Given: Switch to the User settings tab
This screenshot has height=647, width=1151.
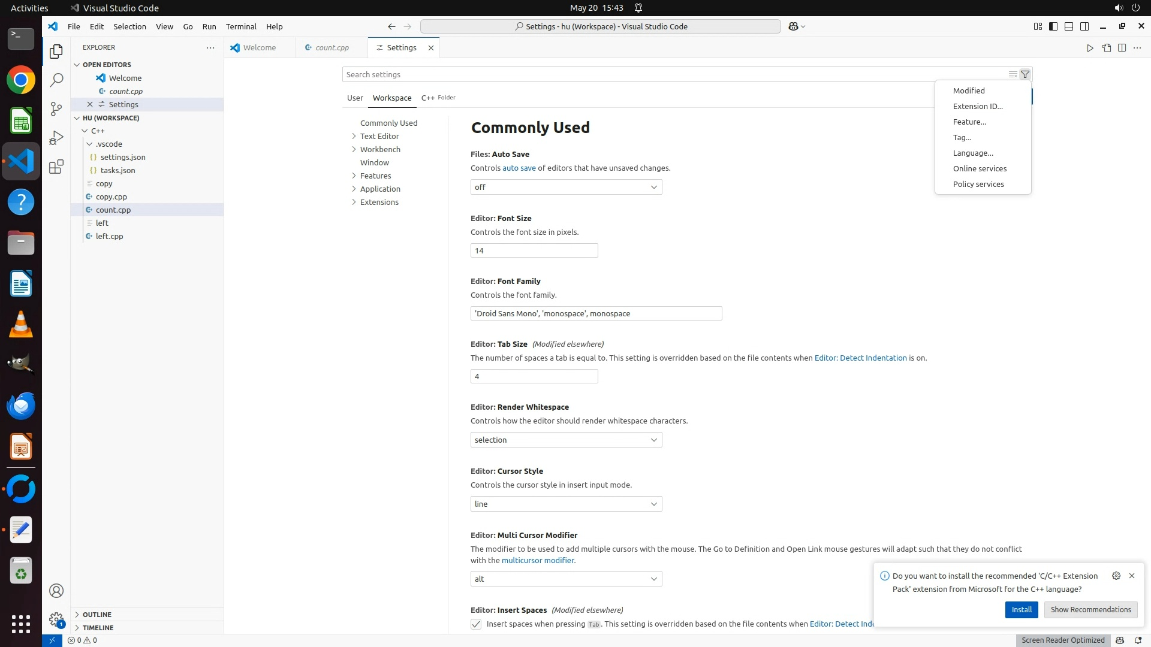Looking at the screenshot, I should [x=355, y=98].
